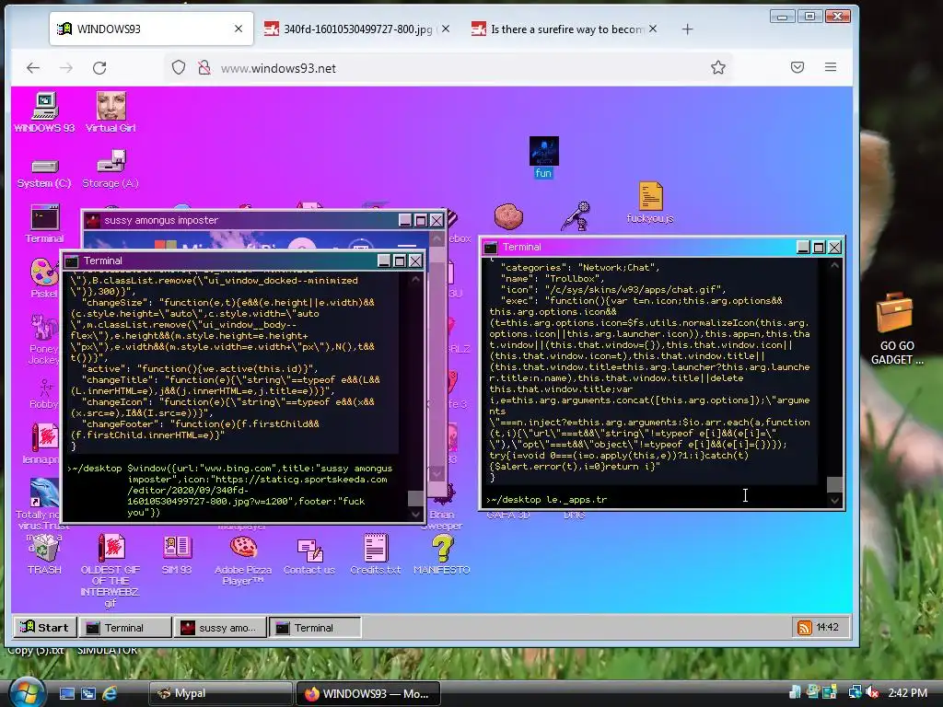Screen dimensions: 943x707
Task: Open the potato desktop icon
Action: click(x=508, y=215)
